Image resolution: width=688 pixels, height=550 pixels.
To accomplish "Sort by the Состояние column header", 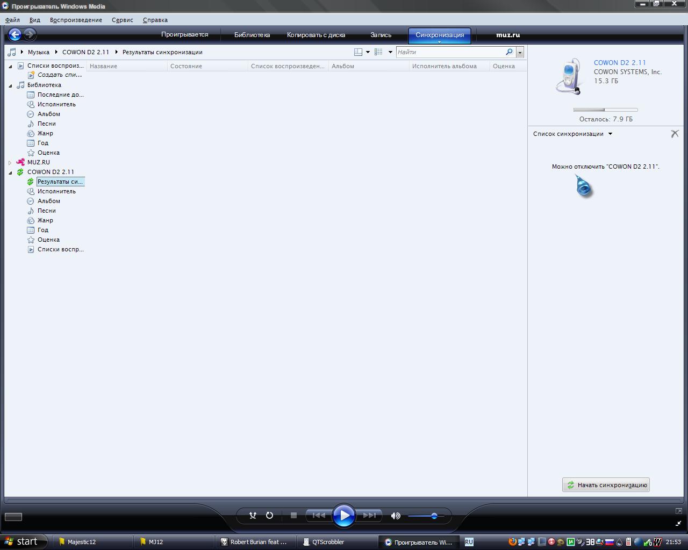I will click(207, 66).
